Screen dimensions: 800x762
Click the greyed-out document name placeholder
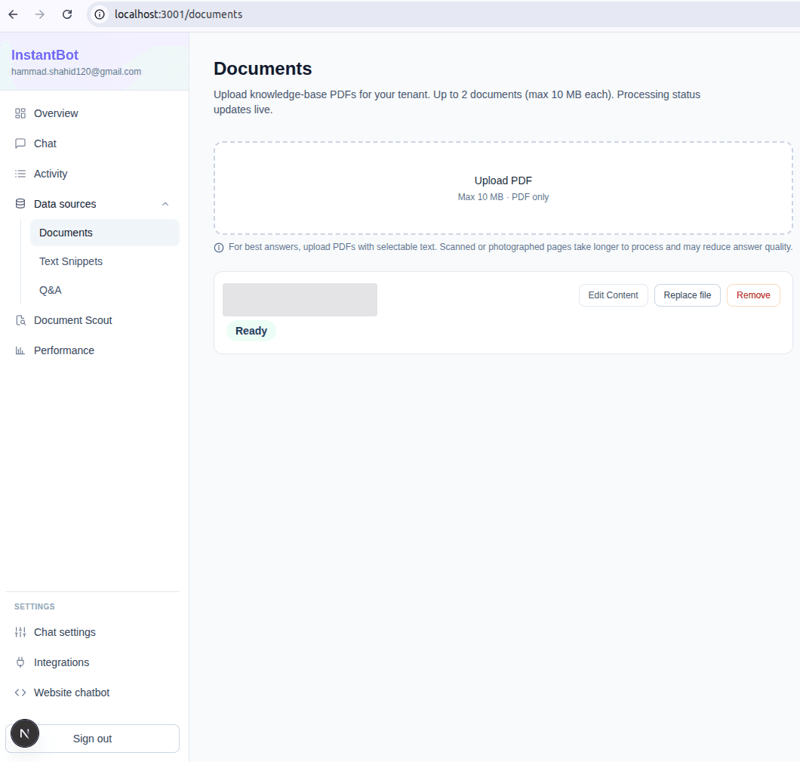point(300,300)
